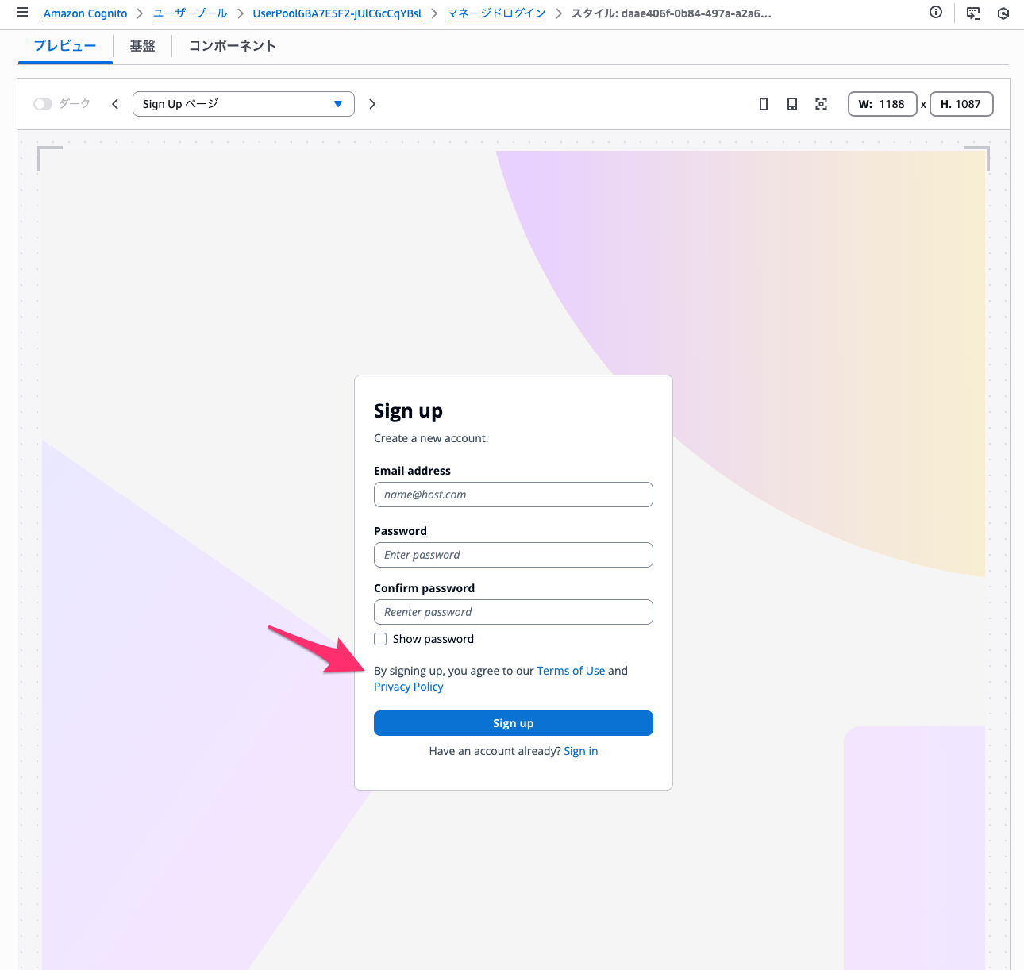Switch to the 基盤 tab
Viewport: 1024px width, 970px height.
[142, 46]
